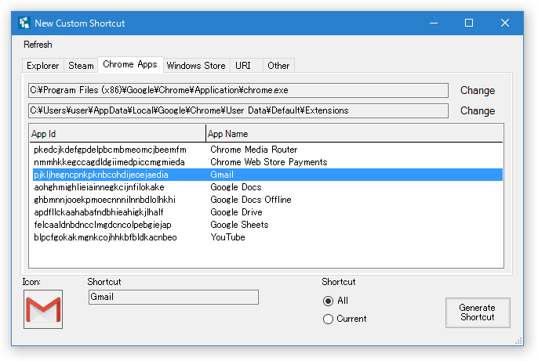Click app id nmmhkkegccagdldgiimedpiccmgmieda
538x361 pixels.
pyautogui.click(x=109, y=162)
